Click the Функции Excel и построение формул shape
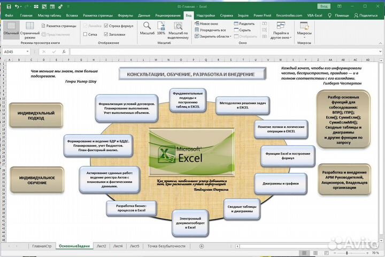Viewport: 385px width, 257px height. point(288,156)
